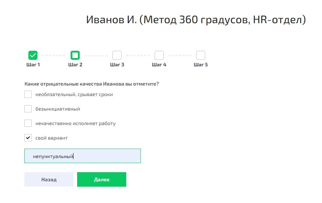Click the 'безынициативный' option label text

(57, 109)
